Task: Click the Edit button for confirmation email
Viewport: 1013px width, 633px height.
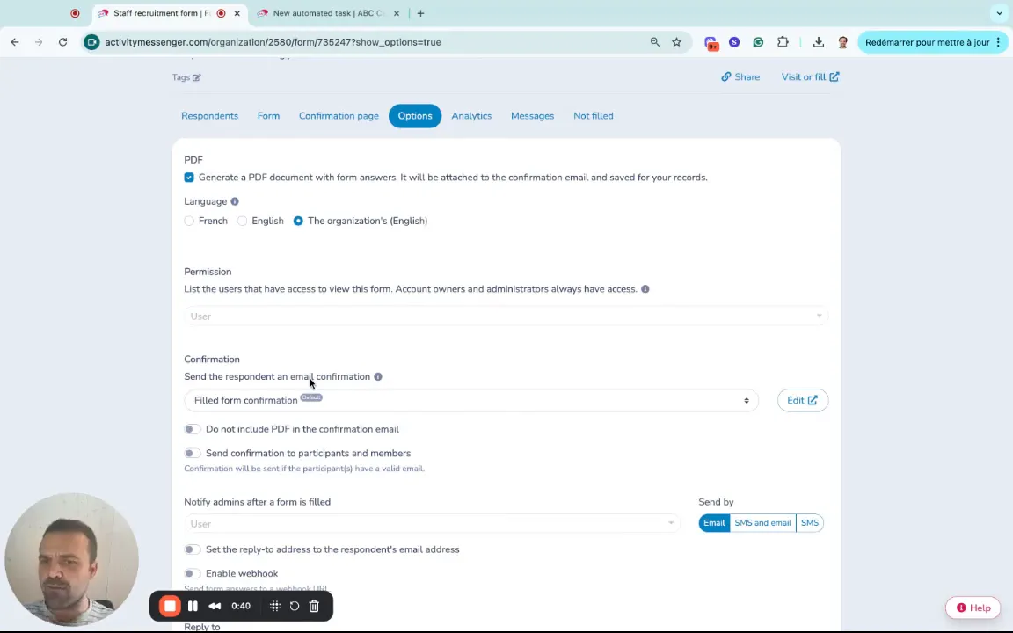Action: [802, 400]
